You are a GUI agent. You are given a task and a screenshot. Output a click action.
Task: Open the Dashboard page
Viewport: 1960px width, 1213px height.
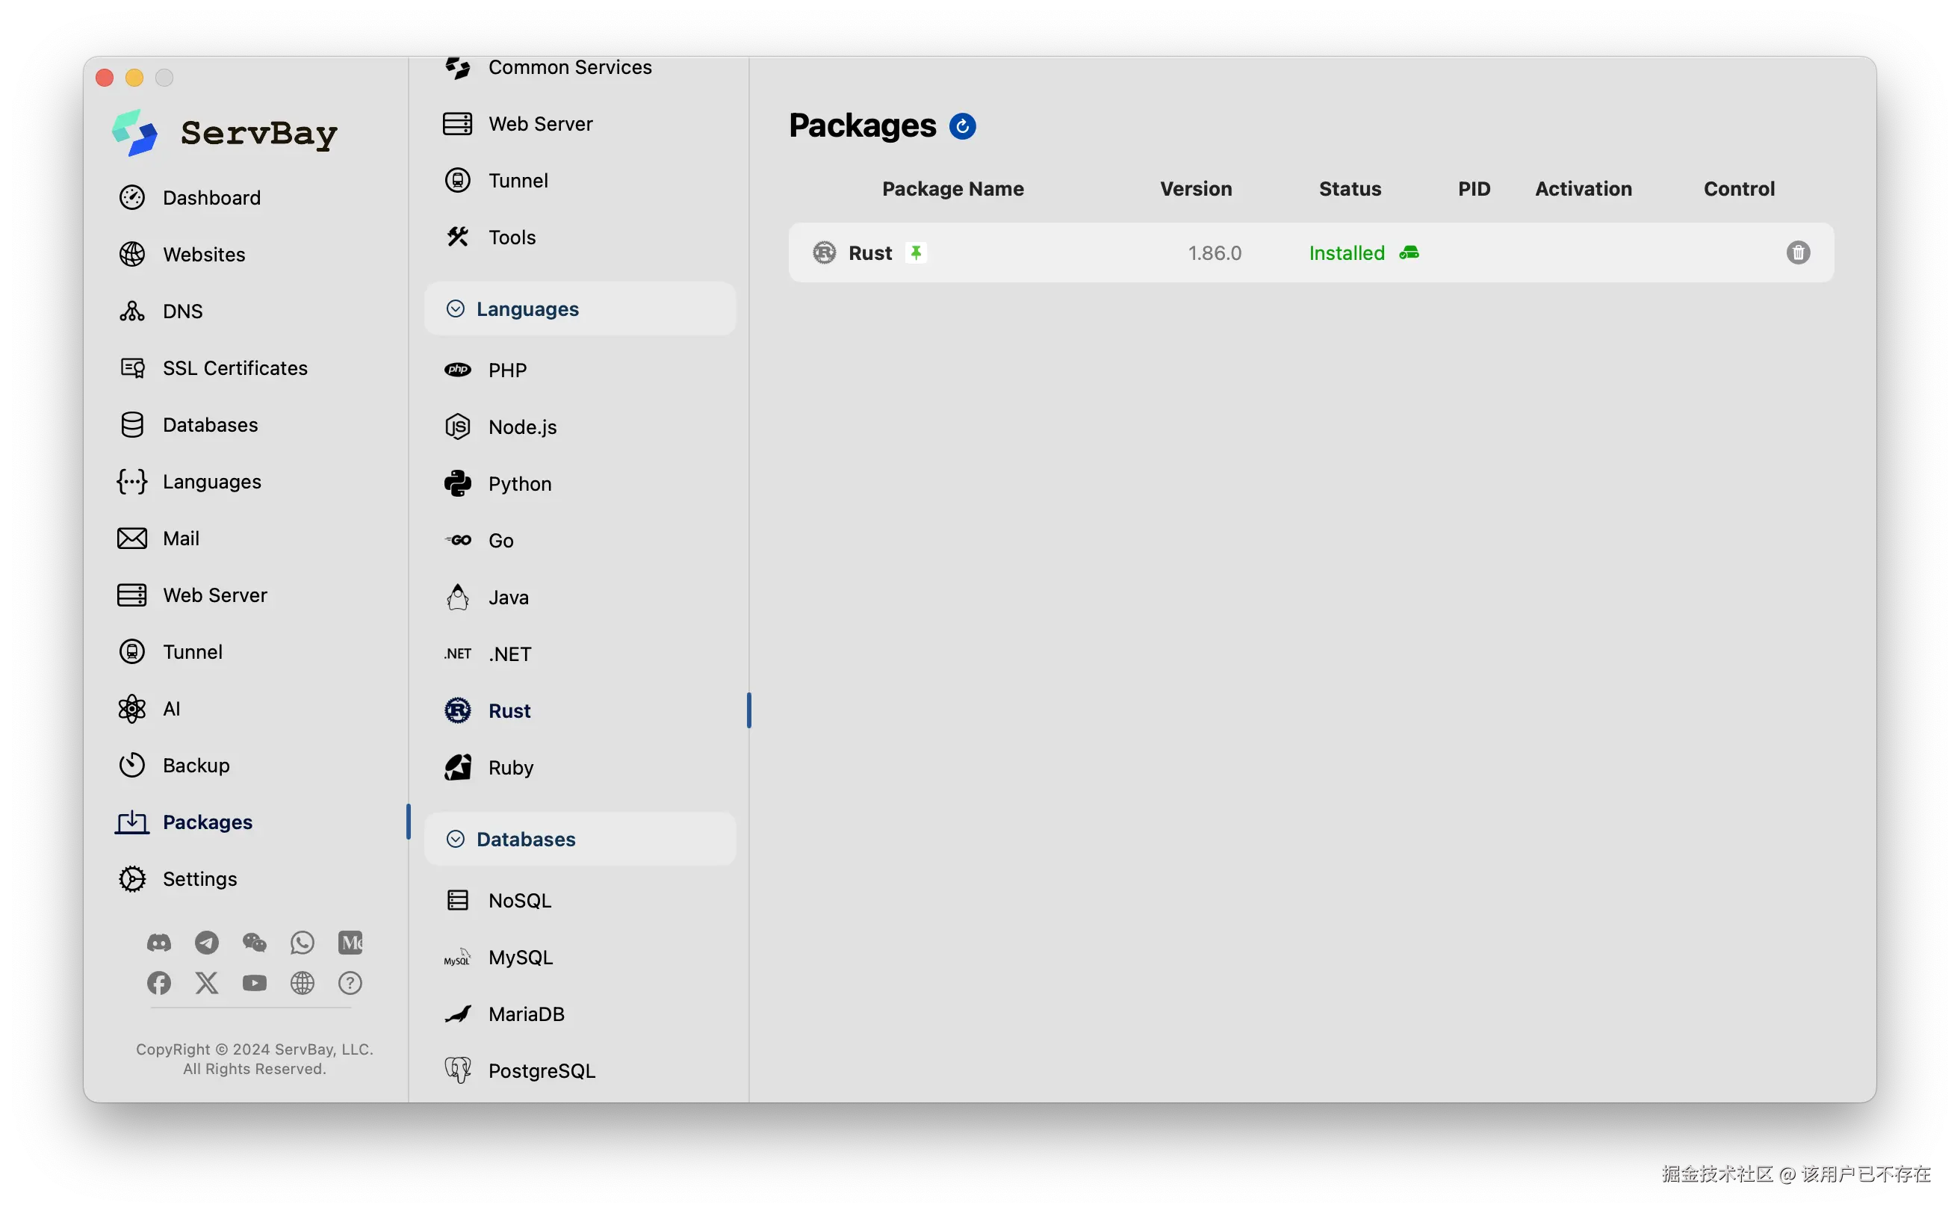[x=211, y=197]
